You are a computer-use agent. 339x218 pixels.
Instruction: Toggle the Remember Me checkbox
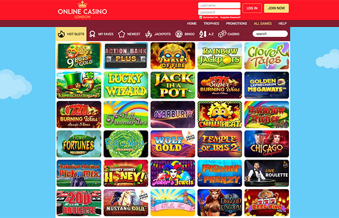click(201, 17)
